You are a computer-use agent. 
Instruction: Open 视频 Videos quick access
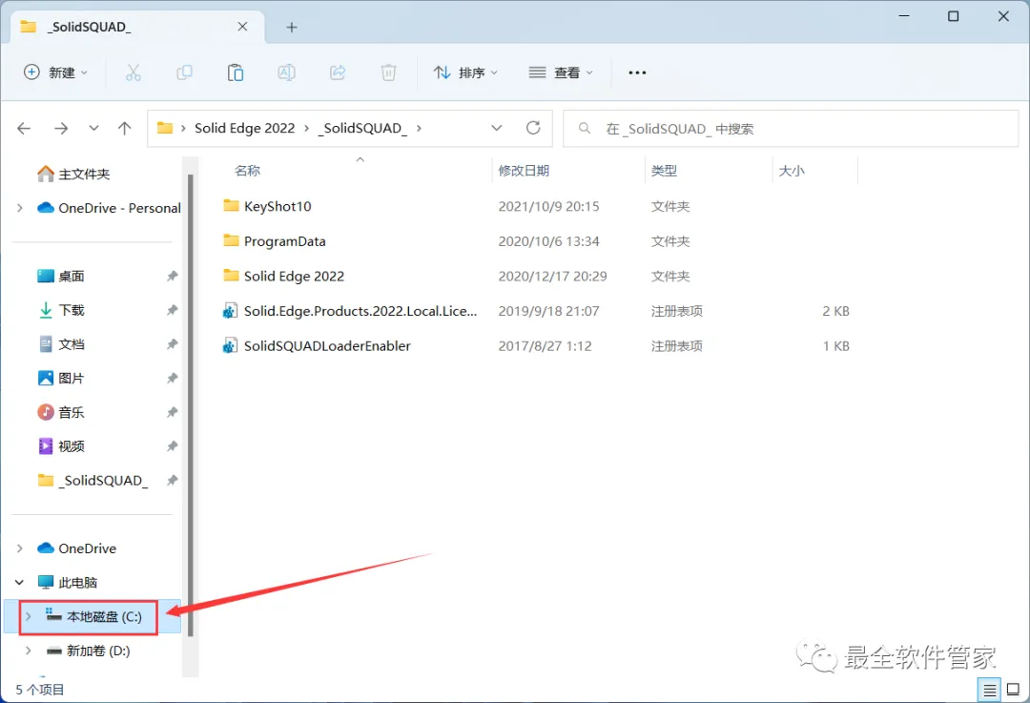(61, 446)
